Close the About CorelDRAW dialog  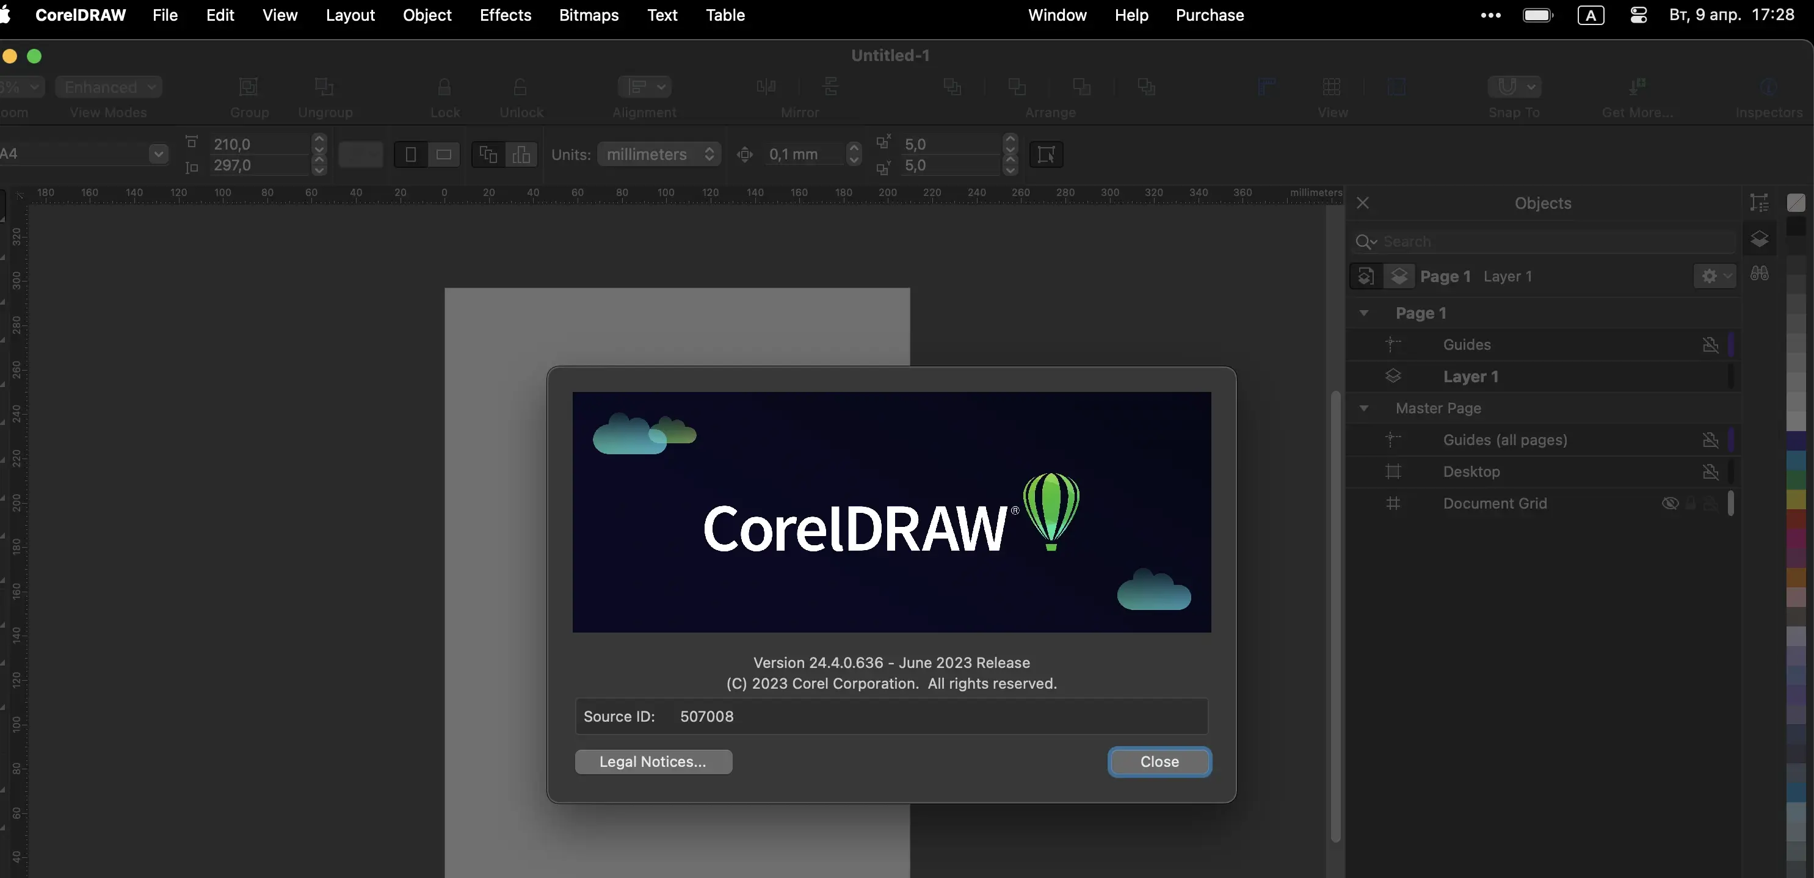[1159, 762]
